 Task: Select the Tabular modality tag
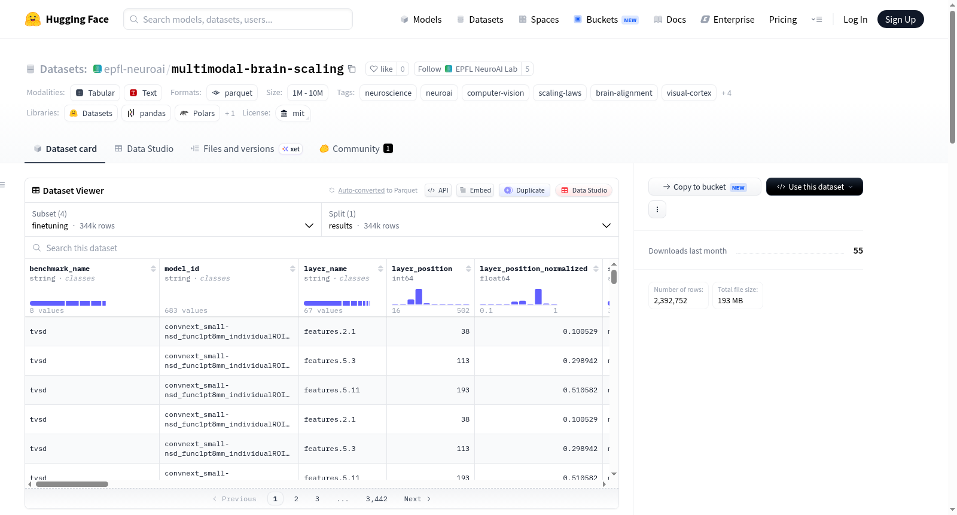(95, 93)
